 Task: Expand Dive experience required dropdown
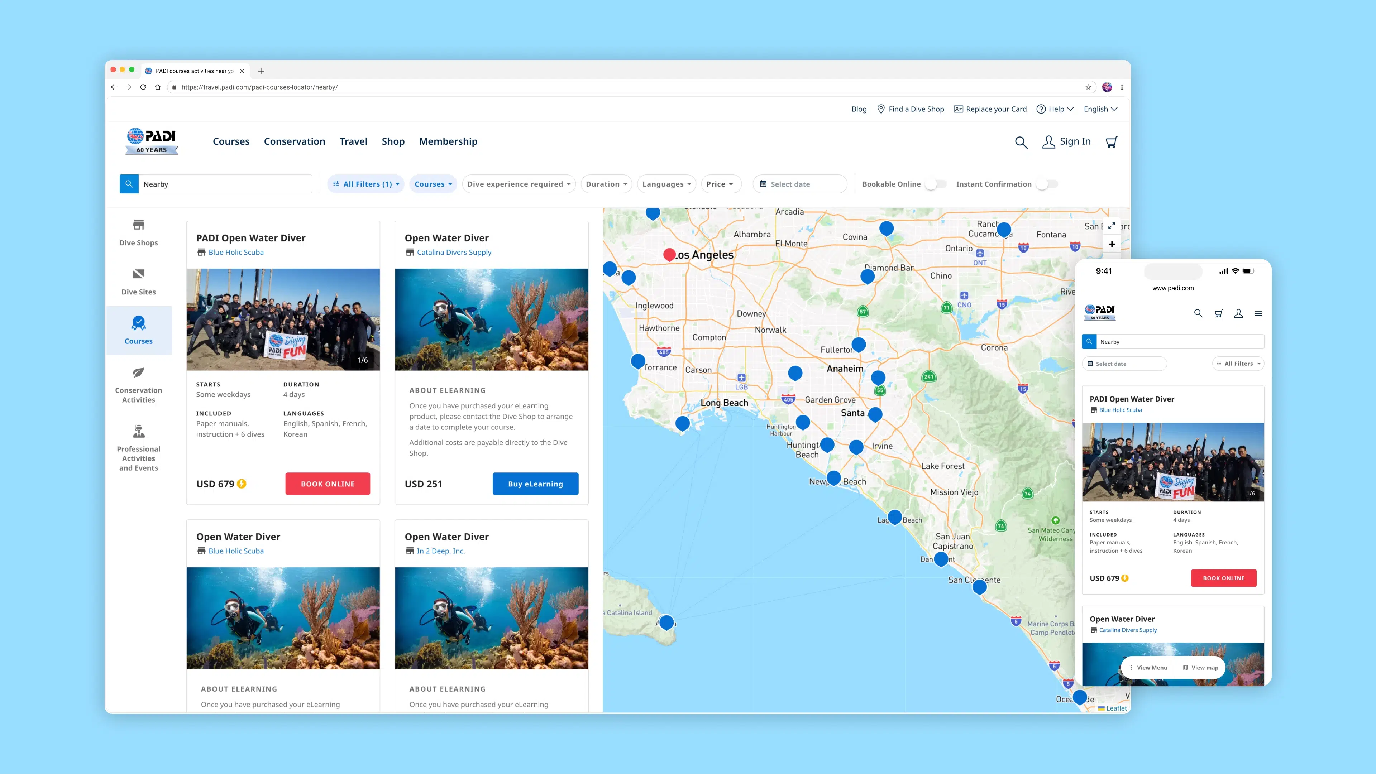519,184
